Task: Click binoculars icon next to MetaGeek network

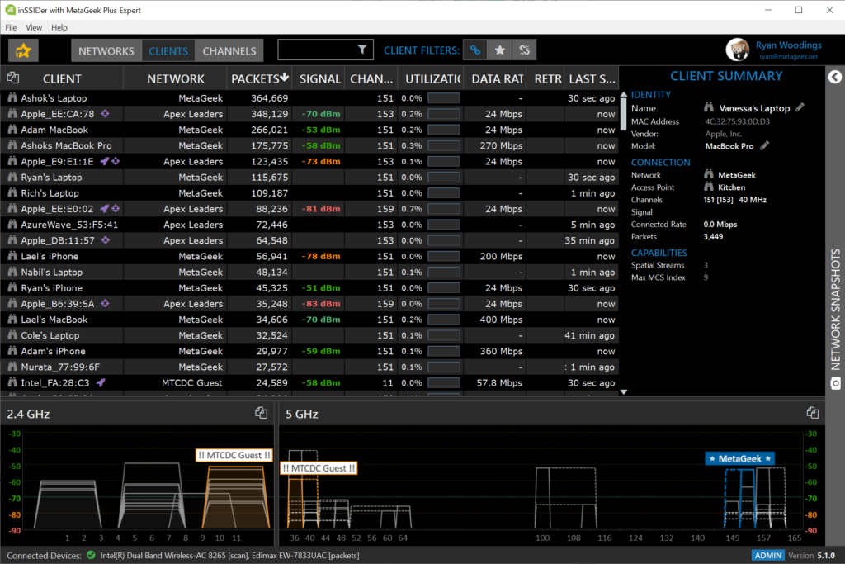Action: click(709, 174)
